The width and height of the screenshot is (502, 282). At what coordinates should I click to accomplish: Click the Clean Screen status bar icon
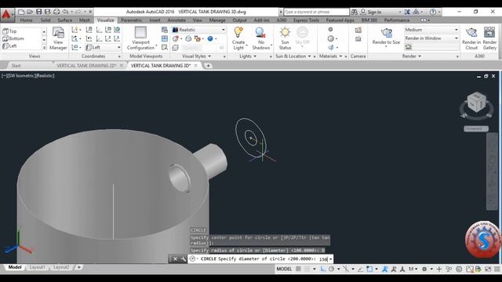488,269
